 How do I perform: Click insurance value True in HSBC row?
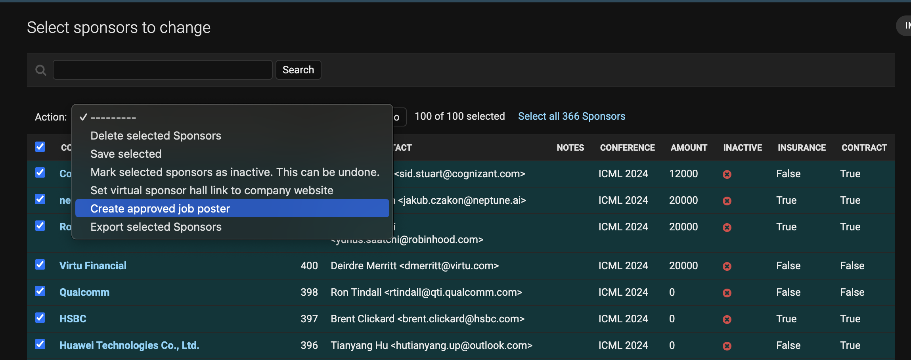point(787,319)
